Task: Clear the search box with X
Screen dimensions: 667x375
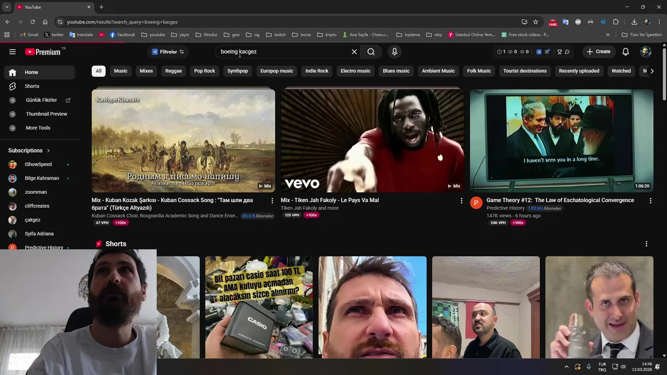Action: (x=354, y=52)
